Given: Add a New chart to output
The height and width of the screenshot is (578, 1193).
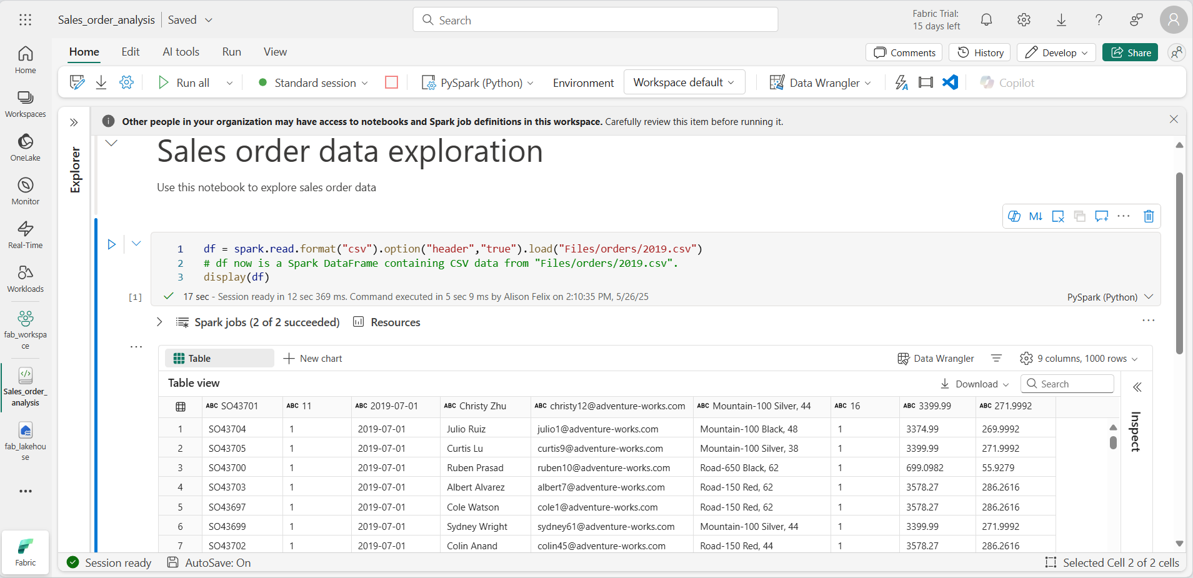Looking at the screenshot, I should pos(312,359).
